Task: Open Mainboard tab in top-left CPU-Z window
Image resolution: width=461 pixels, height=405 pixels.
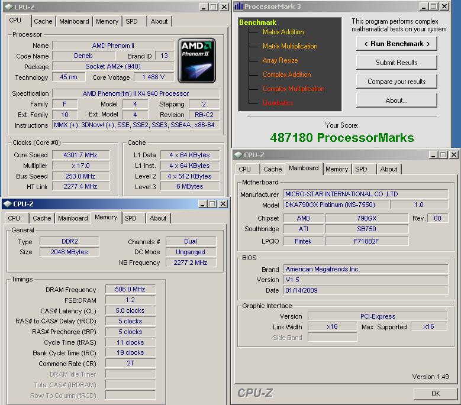Action: click(74, 21)
